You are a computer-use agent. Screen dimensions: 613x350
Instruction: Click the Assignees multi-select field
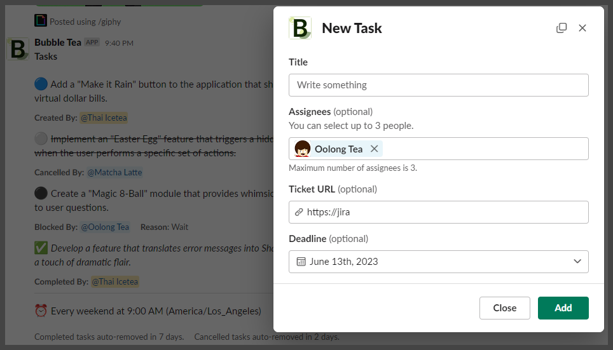[439, 149]
